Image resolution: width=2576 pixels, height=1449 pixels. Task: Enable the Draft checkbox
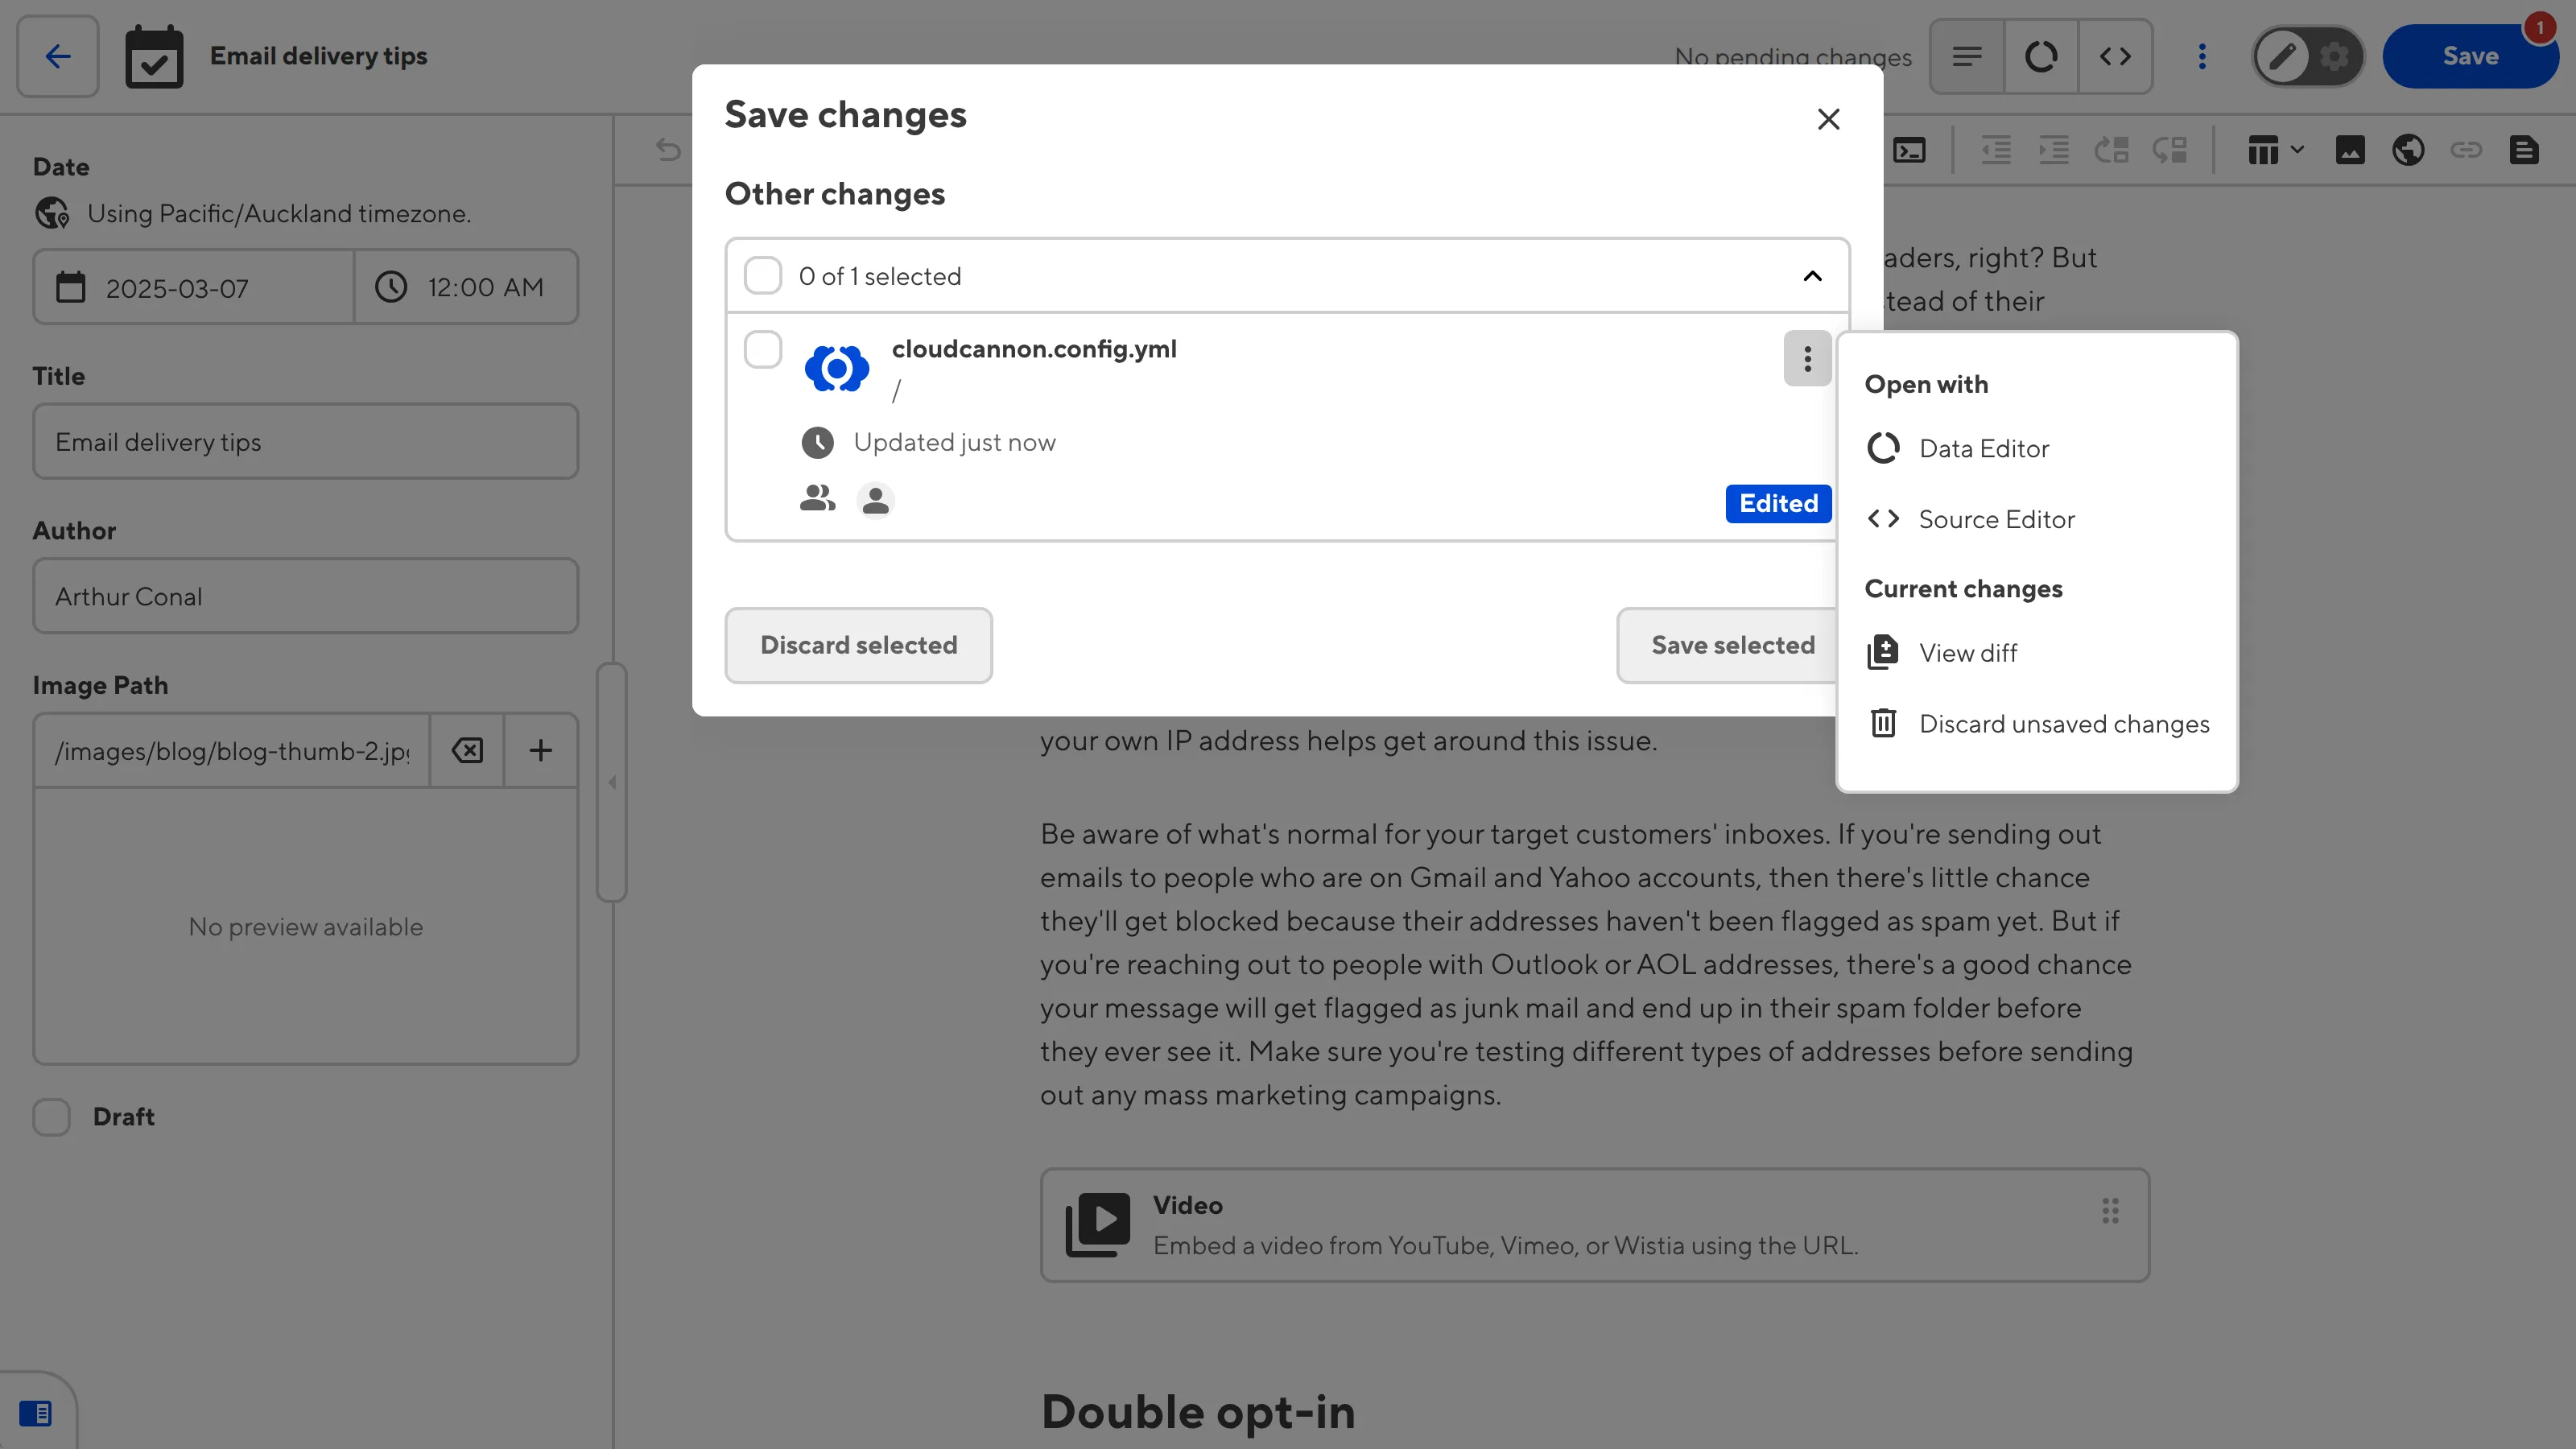51,1117
